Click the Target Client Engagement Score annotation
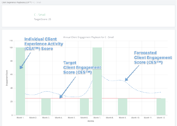 tap(82, 67)
